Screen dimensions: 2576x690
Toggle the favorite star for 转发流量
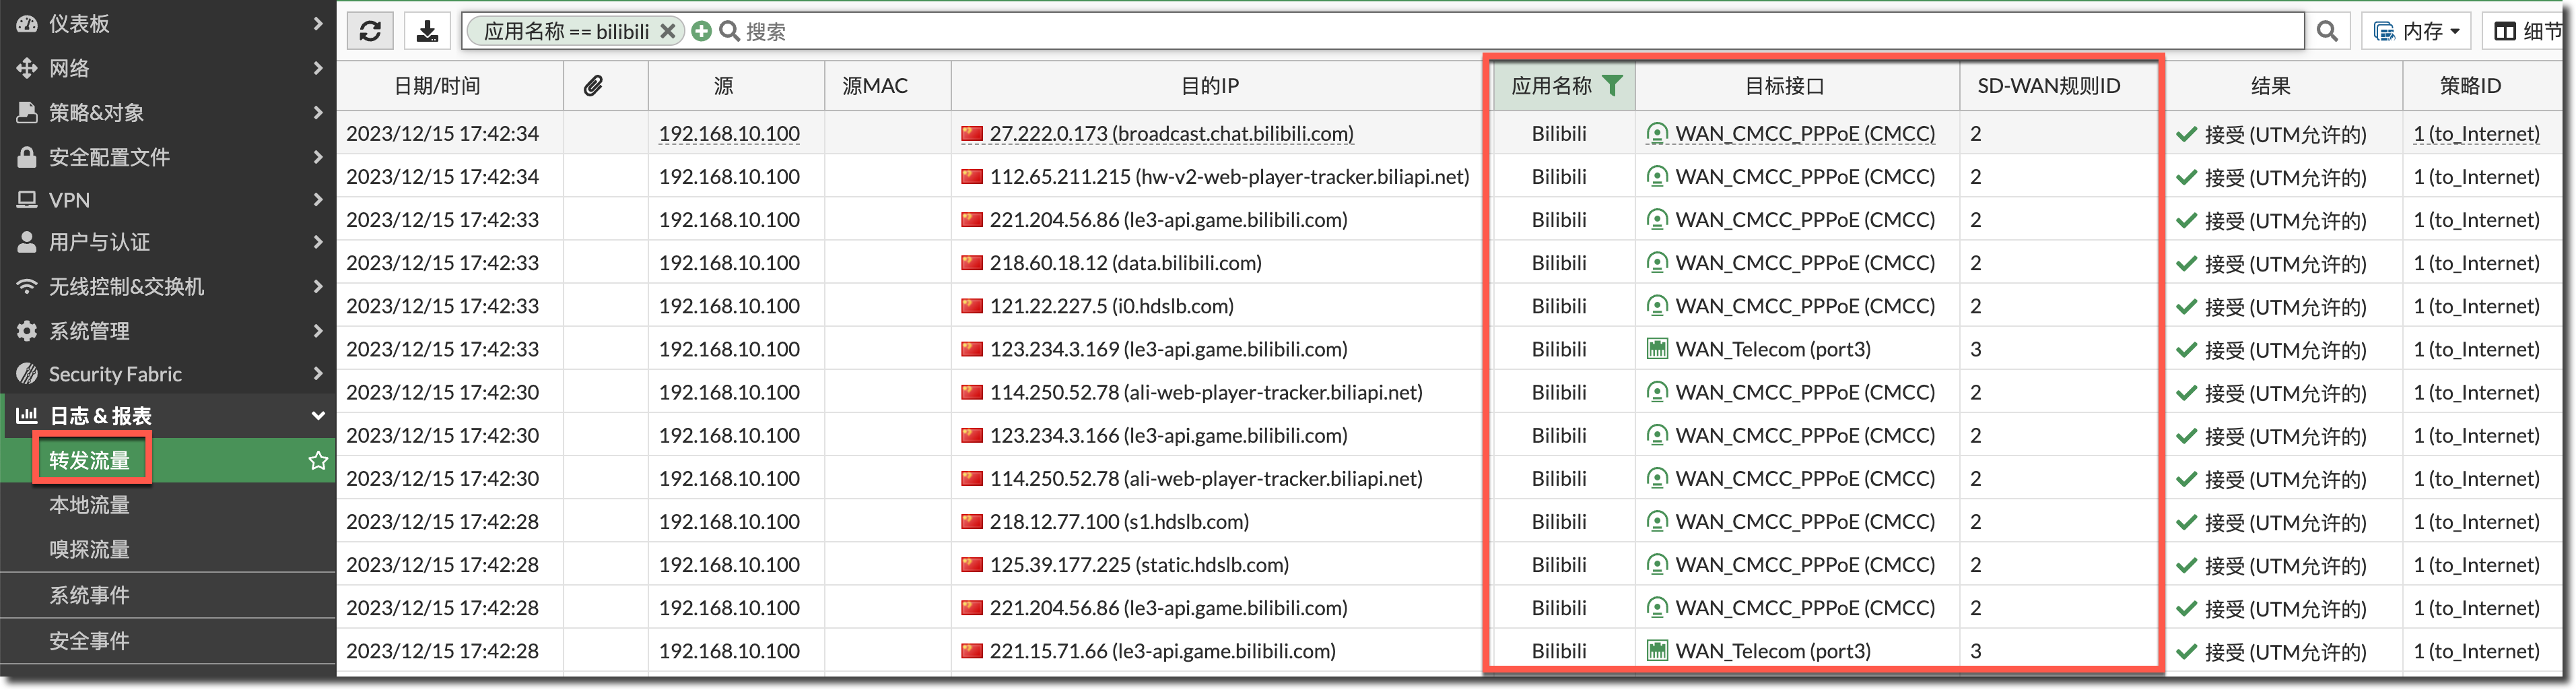[x=318, y=460]
